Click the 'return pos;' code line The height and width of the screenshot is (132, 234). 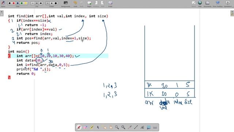(x=28, y=43)
